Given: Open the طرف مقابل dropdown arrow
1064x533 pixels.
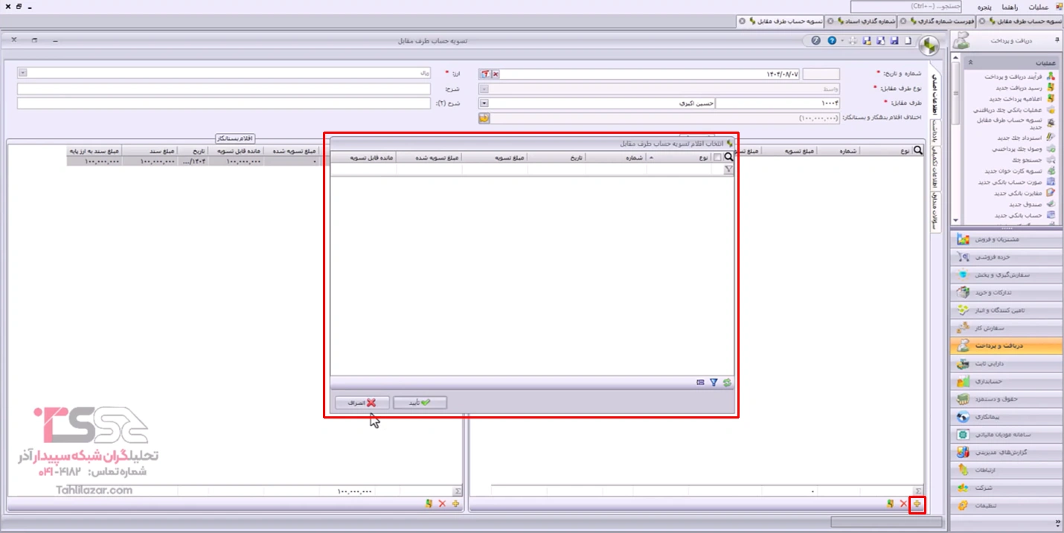Looking at the screenshot, I should coord(484,103).
